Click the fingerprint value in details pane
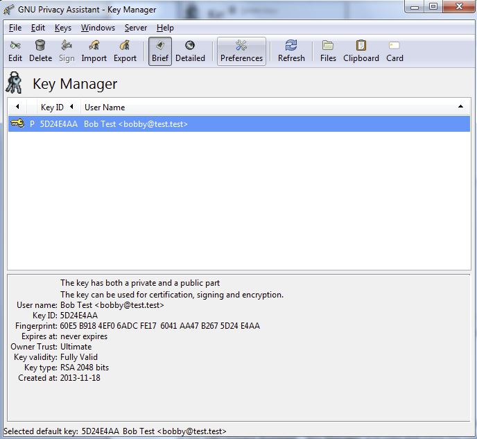 (x=160, y=326)
